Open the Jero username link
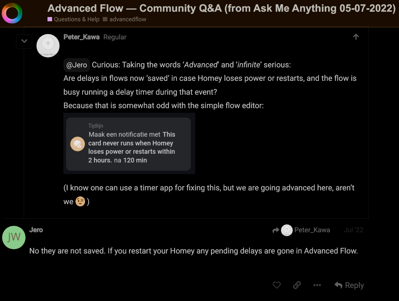This screenshot has width=399, height=301. point(36,230)
